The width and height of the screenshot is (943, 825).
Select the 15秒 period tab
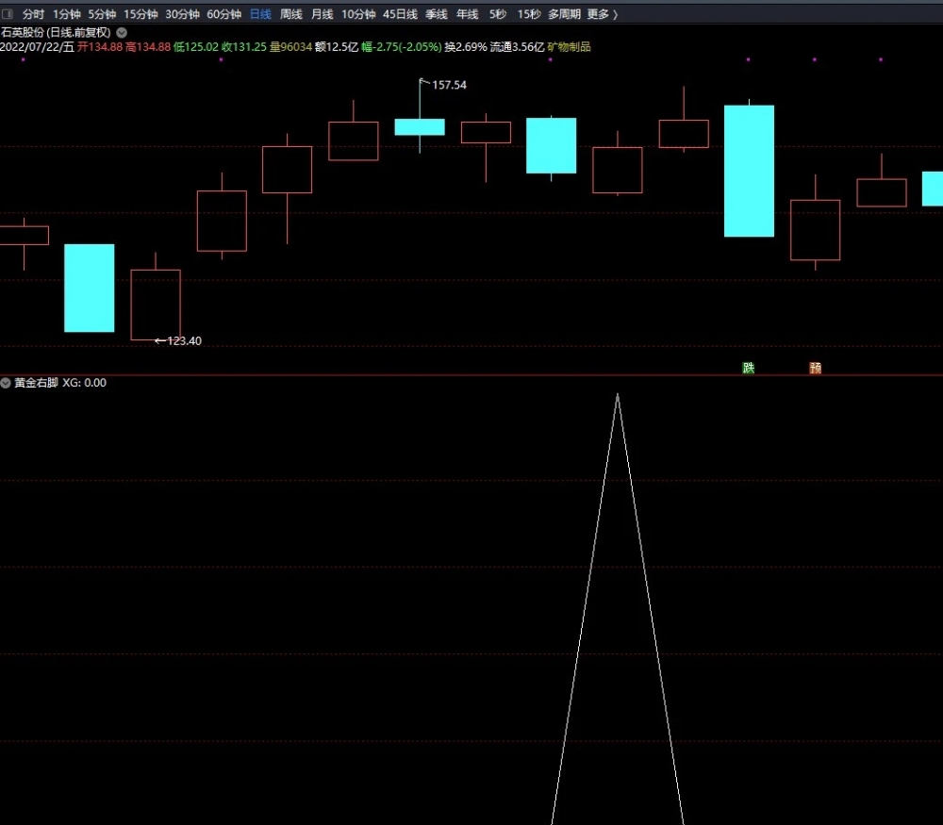pyautogui.click(x=529, y=14)
